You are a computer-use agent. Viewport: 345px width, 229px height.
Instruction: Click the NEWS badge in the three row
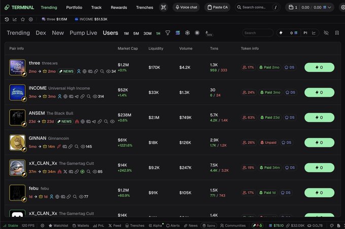pyautogui.click(x=66, y=71)
